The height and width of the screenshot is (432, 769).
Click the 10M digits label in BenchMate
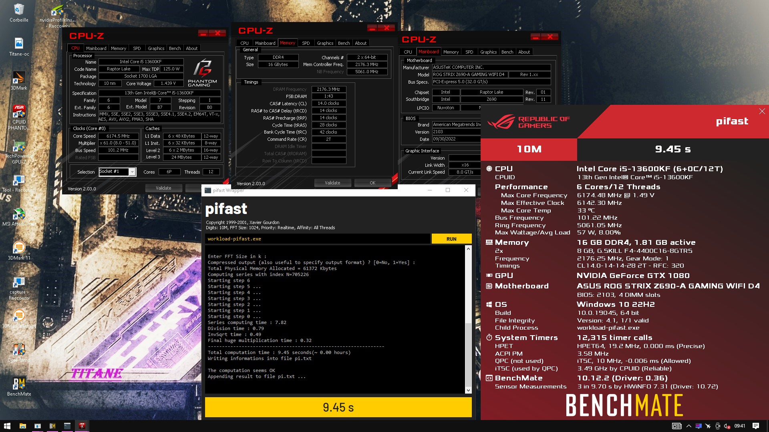[529, 149]
